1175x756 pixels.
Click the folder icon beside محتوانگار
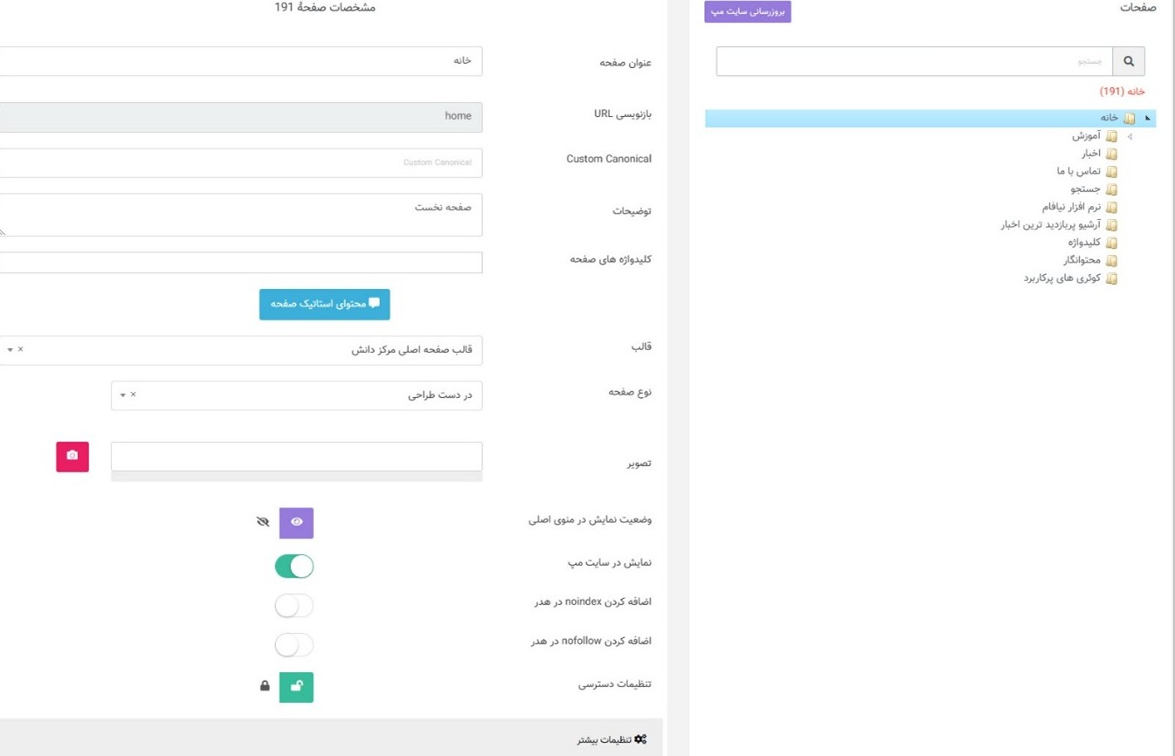point(1111,261)
